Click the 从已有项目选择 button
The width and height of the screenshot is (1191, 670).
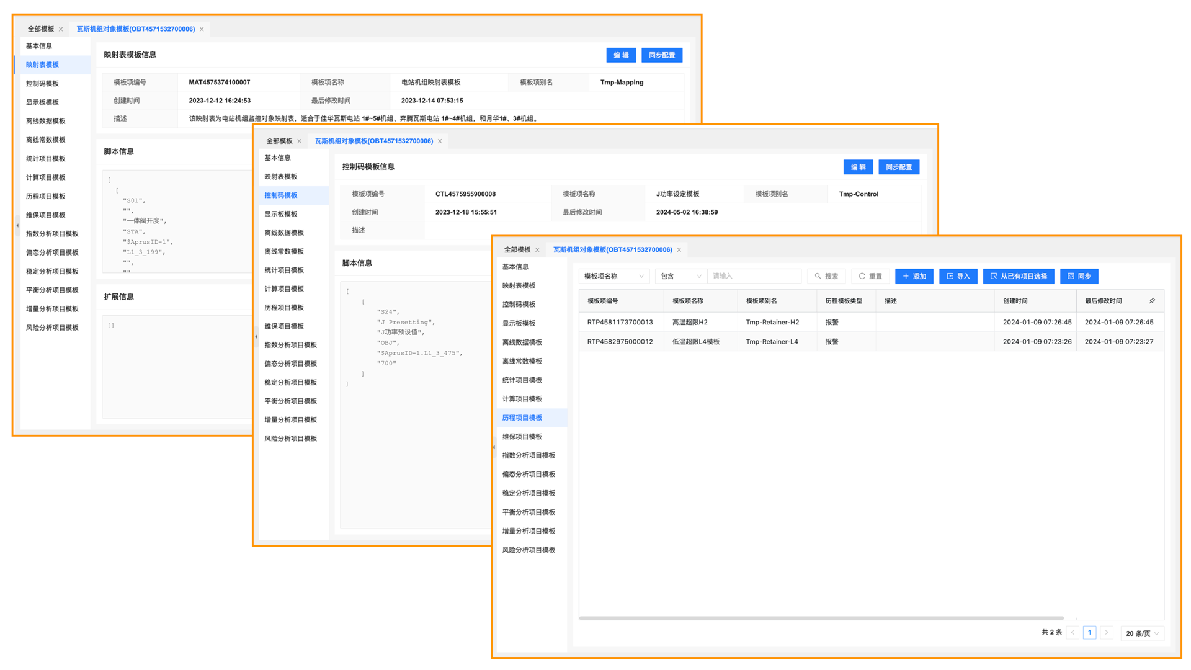coord(1018,276)
